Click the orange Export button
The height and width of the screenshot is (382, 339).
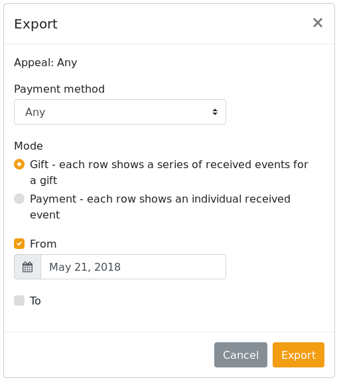coord(299,355)
